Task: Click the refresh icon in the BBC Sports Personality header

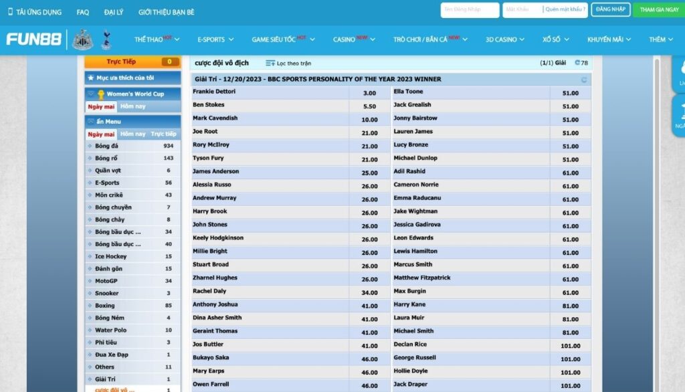Action: pyautogui.click(x=584, y=80)
